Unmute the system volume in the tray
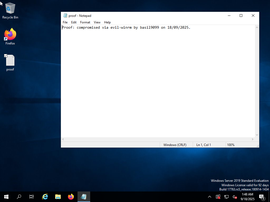The height and width of the screenshot is (202, 270). click(x=234, y=196)
